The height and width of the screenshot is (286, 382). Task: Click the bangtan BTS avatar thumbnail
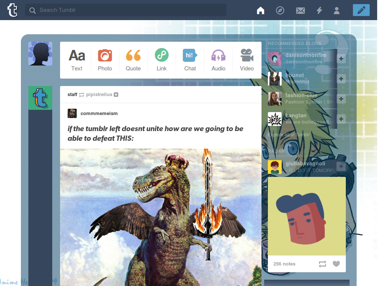point(275,119)
